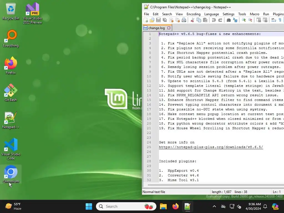Select Visual Studio 2022 Preview desktop icon
Viewport: 284px width, 213px height.
click(x=32, y=13)
